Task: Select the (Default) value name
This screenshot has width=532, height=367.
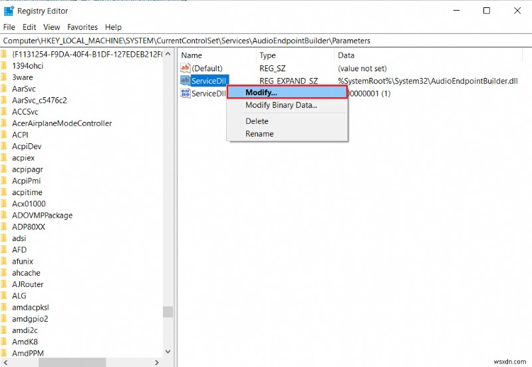Action: pyautogui.click(x=207, y=69)
